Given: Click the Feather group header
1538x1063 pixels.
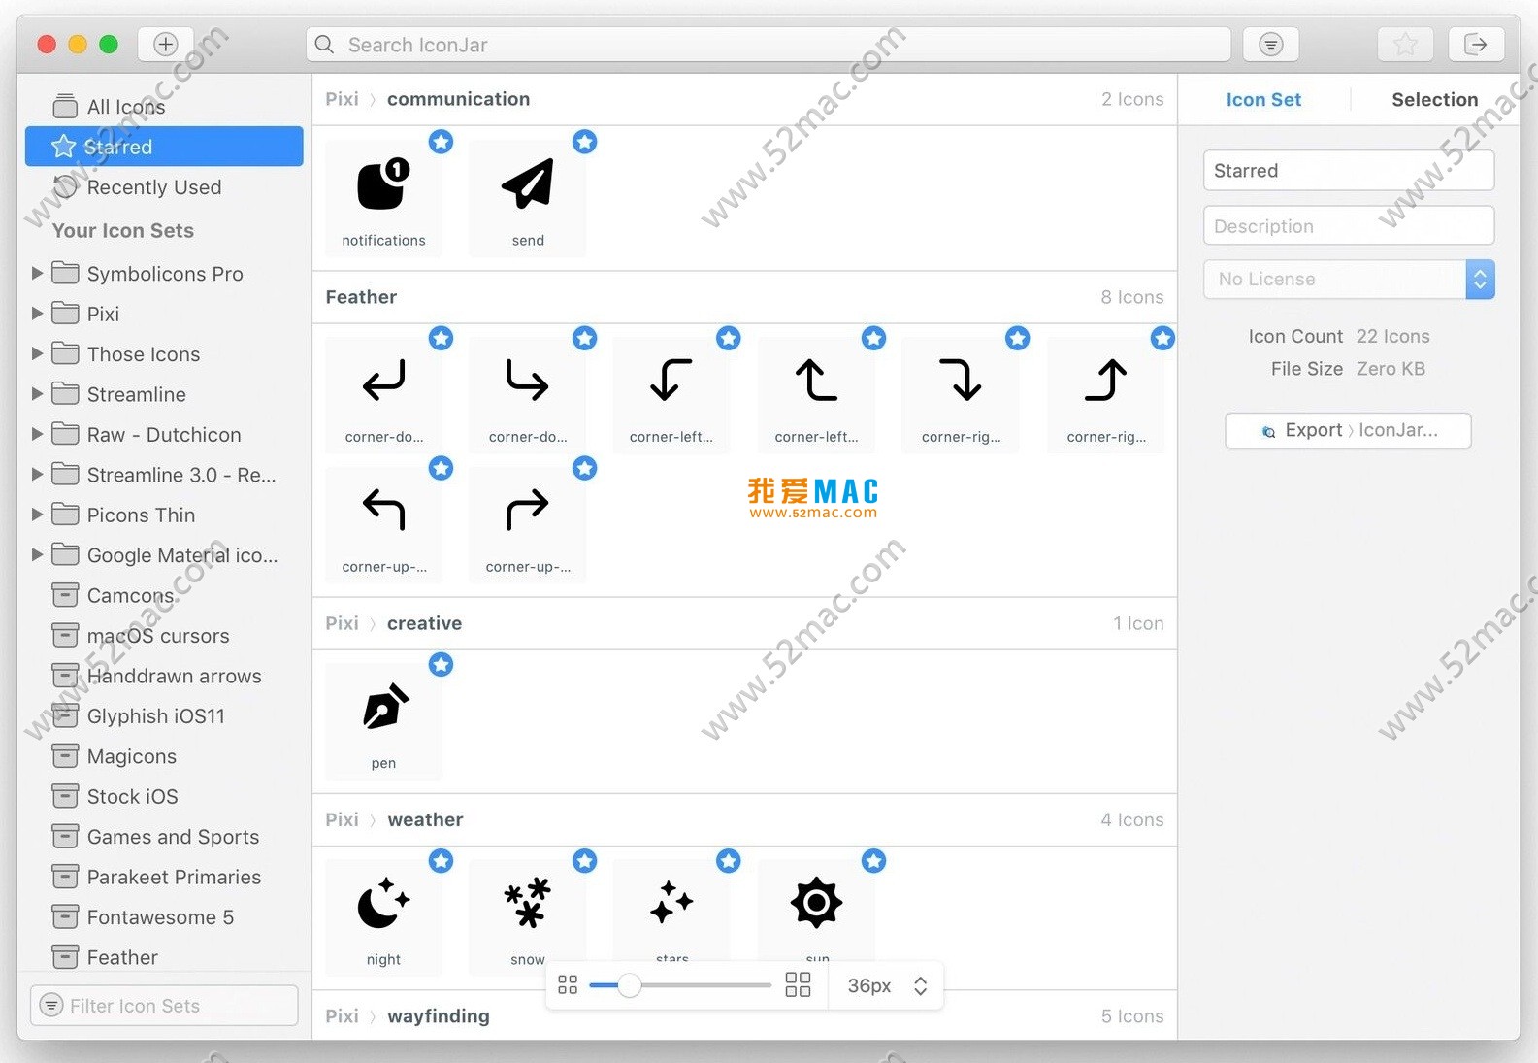Looking at the screenshot, I should pyautogui.click(x=361, y=297).
